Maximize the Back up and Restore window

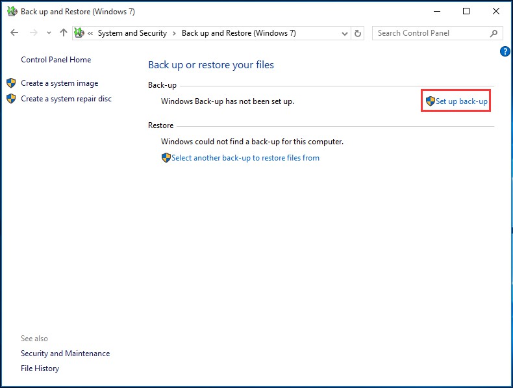[466, 11]
